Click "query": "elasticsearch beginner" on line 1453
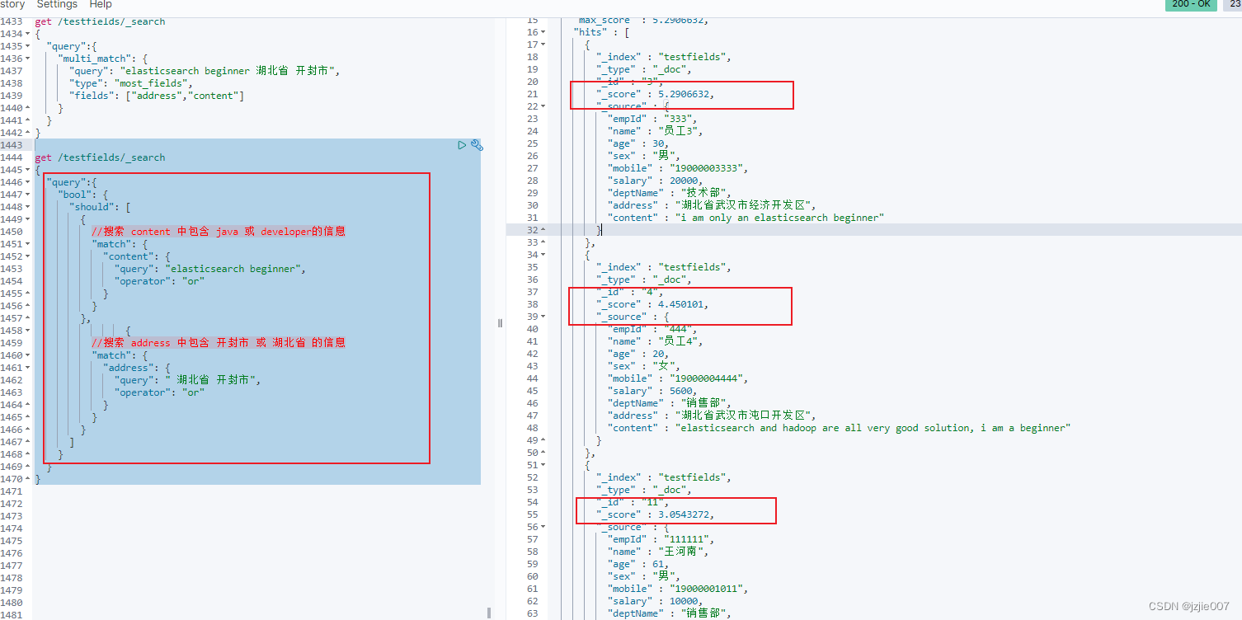1242x620 pixels. (210, 269)
